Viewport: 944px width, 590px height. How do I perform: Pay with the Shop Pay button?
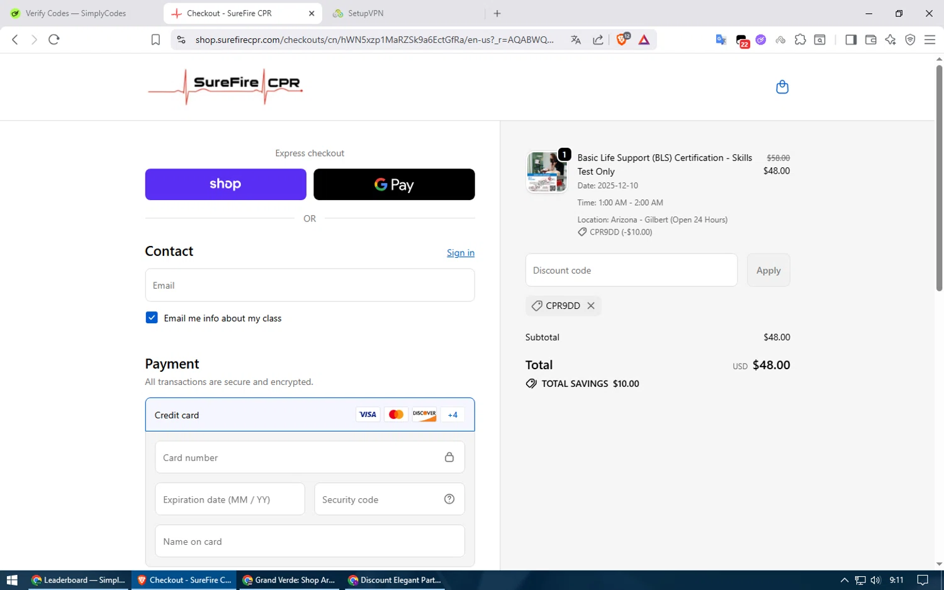(225, 184)
